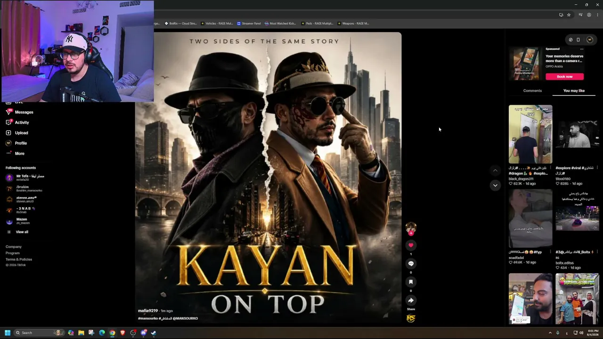Screen dimensions: 603x339
Task: Open Messages in the TikTok sidebar
Action: (19, 112)
